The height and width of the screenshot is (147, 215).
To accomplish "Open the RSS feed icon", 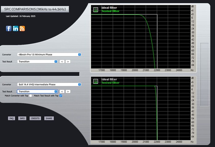I will tap(22, 29).
